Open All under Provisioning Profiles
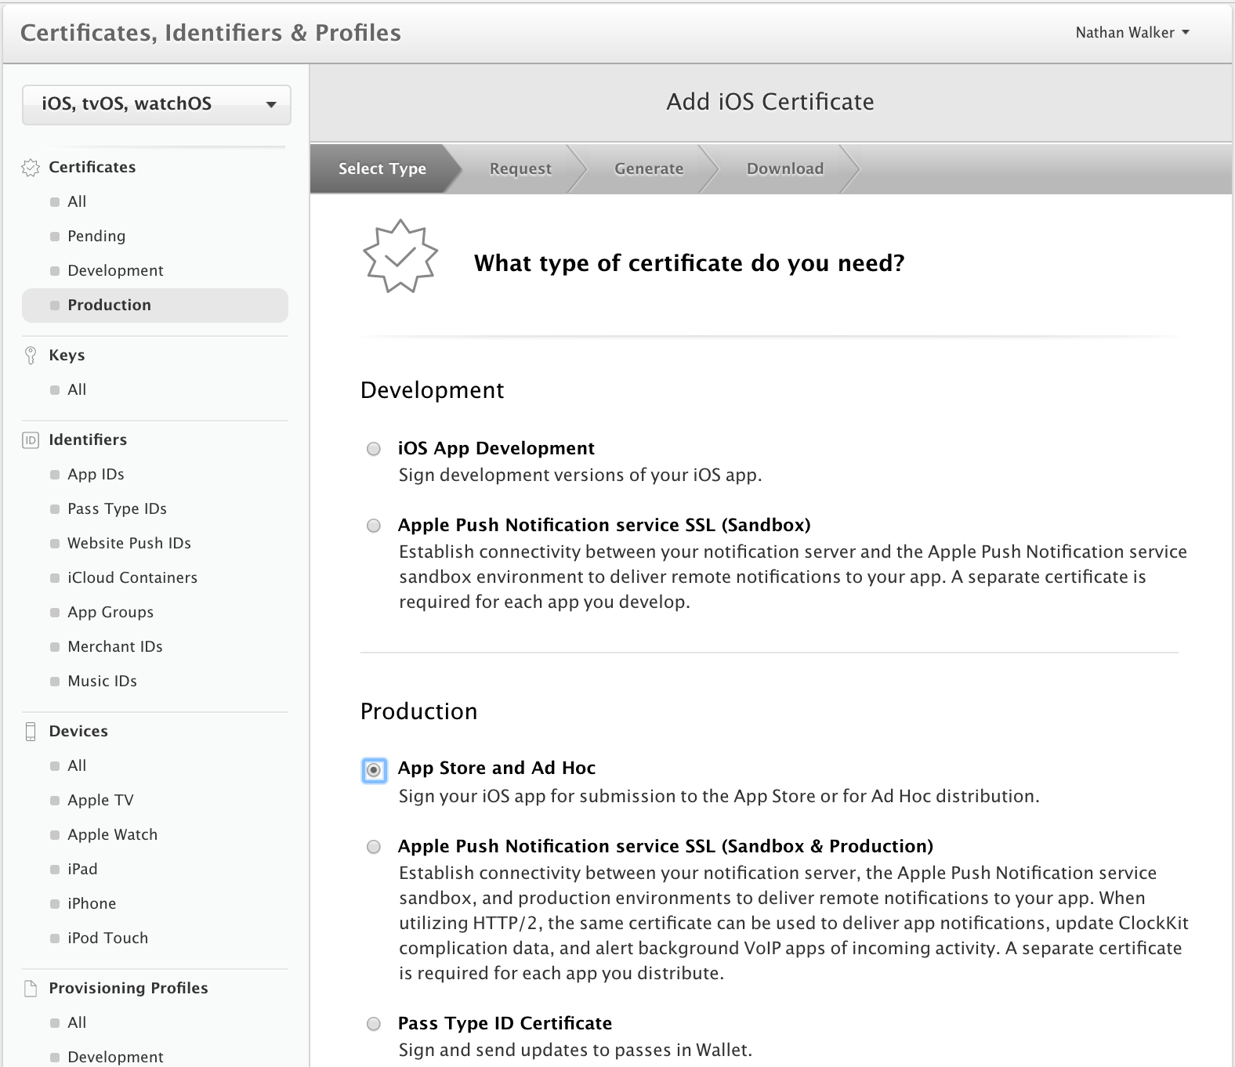The height and width of the screenshot is (1067, 1235). point(77,1023)
